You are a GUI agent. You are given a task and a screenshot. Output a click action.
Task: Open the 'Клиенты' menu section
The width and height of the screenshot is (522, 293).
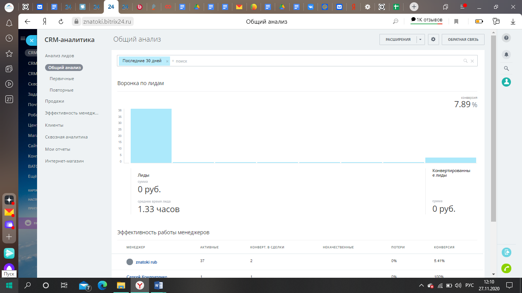coord(54,125)
